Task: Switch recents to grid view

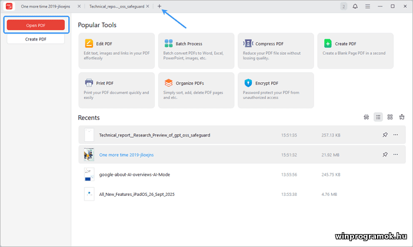Action: (x=390, y=117)
